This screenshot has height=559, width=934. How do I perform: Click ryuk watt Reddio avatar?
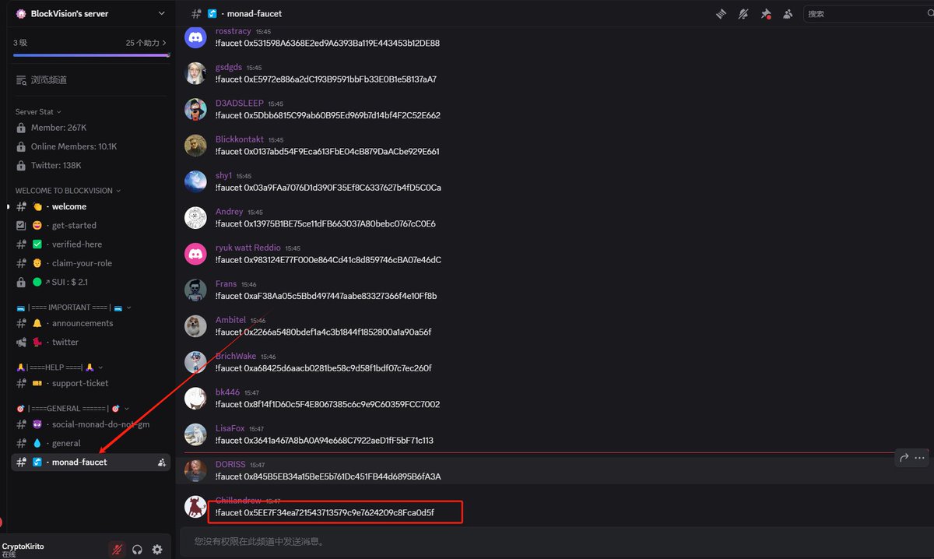click(x=195, y=254)
